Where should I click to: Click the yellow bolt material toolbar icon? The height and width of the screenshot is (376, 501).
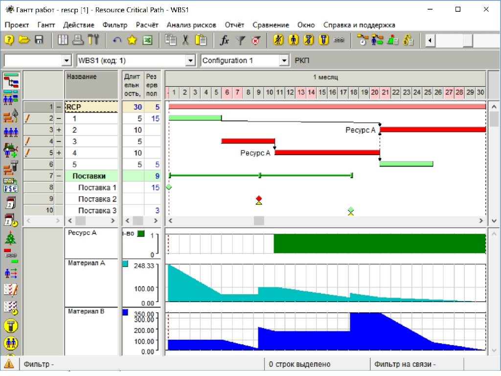pyautogui.click(x=324, y=40)
